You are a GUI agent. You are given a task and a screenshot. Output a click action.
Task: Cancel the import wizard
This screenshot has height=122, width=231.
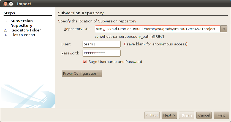(x=204, y=115)
